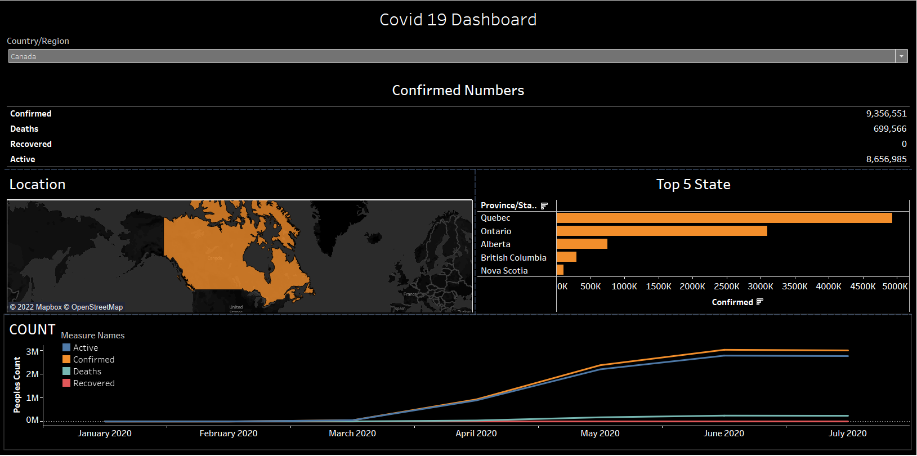The width and height of the screenshot is (917, 456).
Task: Select the Nova Scotia bar
Action: coord(560,270)
